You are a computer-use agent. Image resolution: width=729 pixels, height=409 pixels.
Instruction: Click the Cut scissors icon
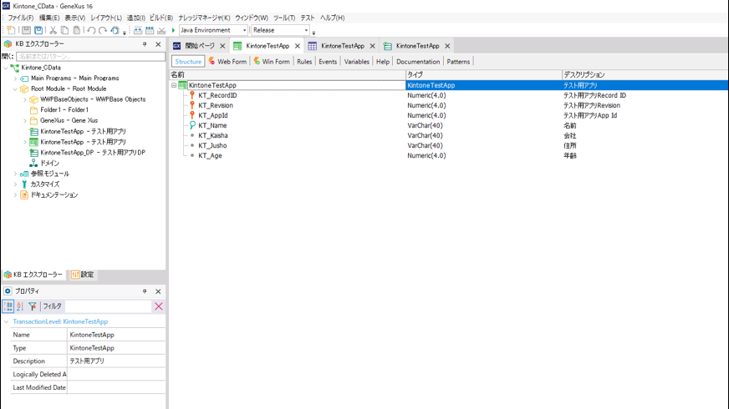pos(53,30)
